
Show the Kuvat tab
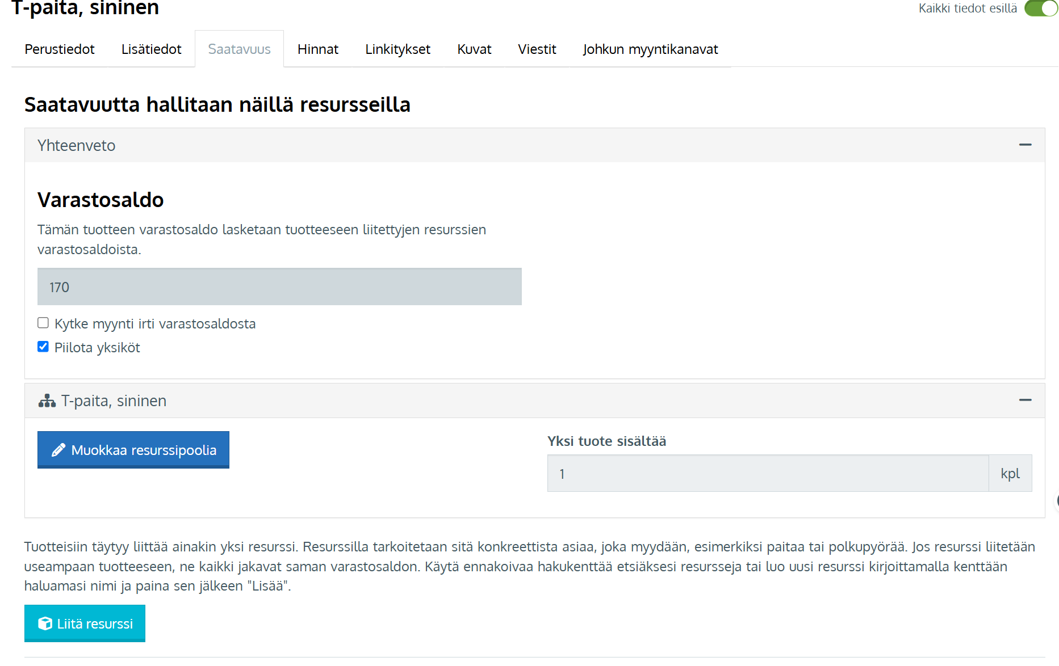pyautogui.click(x=474, y=49)
